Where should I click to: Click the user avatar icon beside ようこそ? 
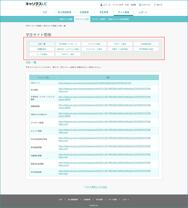click(101, 5)
